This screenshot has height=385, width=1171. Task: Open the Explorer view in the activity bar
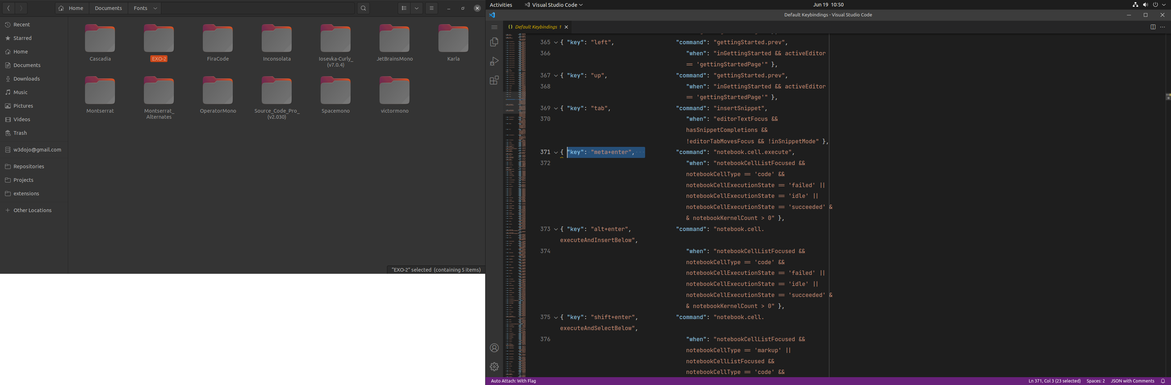pos(494,42)
